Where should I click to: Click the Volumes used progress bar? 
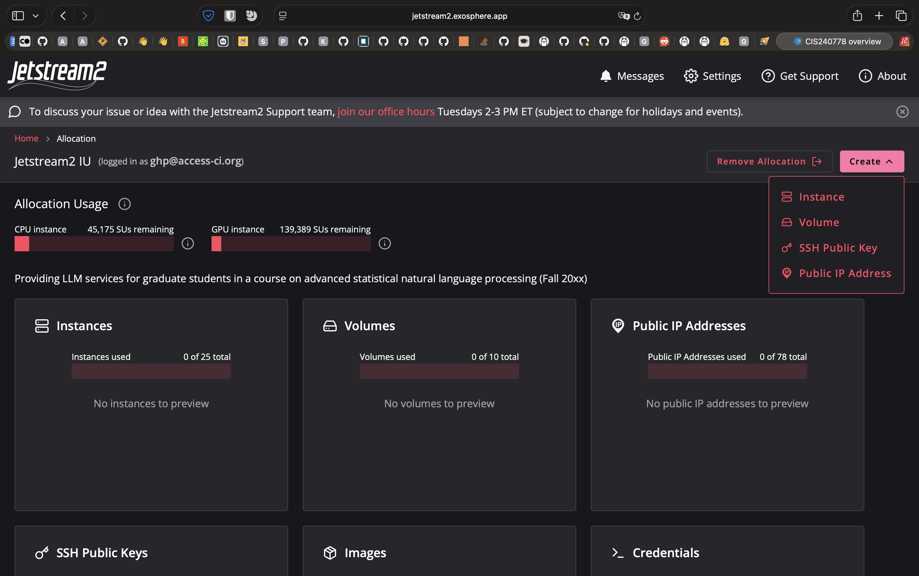pos(439,371)
